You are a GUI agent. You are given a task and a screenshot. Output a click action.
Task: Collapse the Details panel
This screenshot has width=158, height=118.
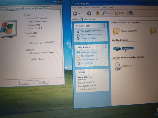(106, 71)
